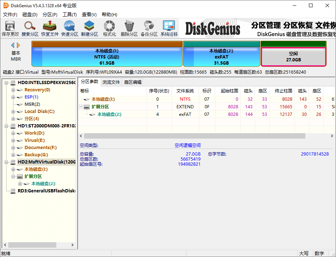Collapse 扩展分区 row in partition table
Screen dimensions: 336x257
pos(81,106)
